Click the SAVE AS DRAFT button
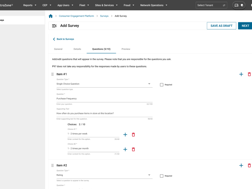 coord(221,26)
